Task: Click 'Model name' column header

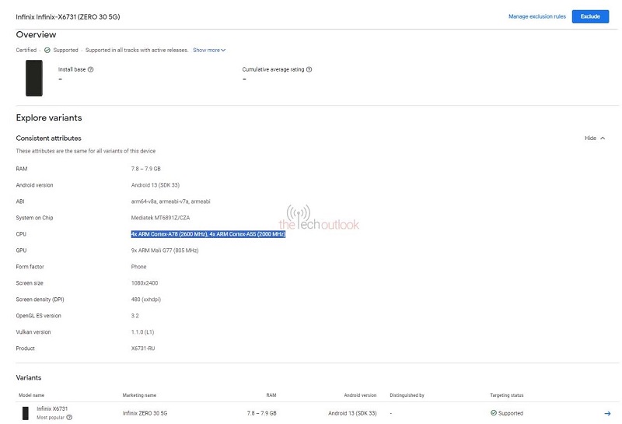Action: [x=31, y=395]
